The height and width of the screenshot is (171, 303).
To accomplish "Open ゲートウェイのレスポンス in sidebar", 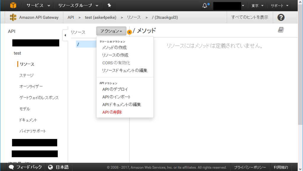I will click(39, 98).
